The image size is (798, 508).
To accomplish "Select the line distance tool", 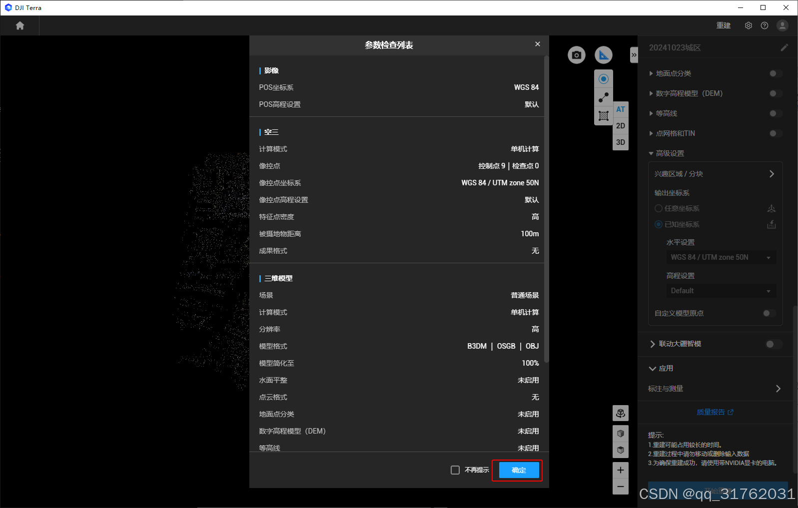I will click(x=604, y=97).
